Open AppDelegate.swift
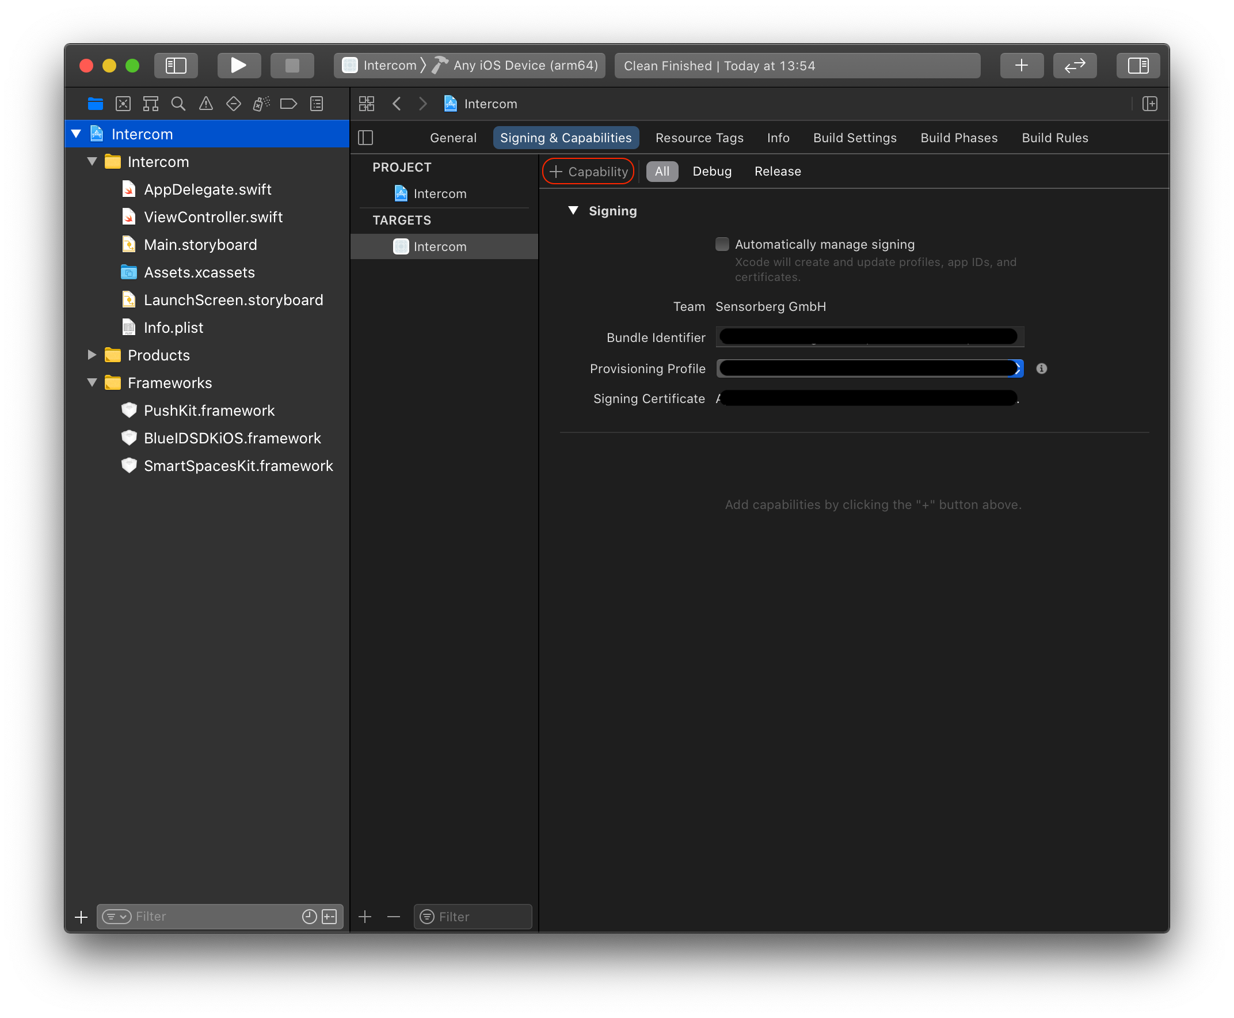1234x1018 pixels. pyautogui.click(x=207, y=189)
